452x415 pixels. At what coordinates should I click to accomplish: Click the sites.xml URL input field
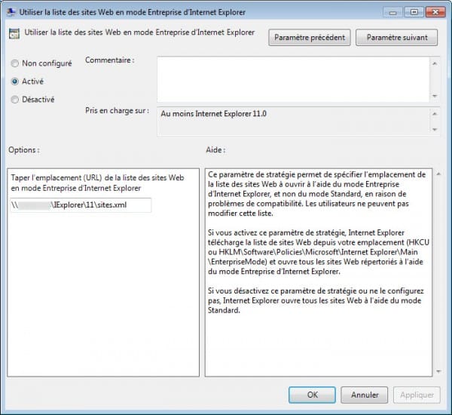point(81,205)
